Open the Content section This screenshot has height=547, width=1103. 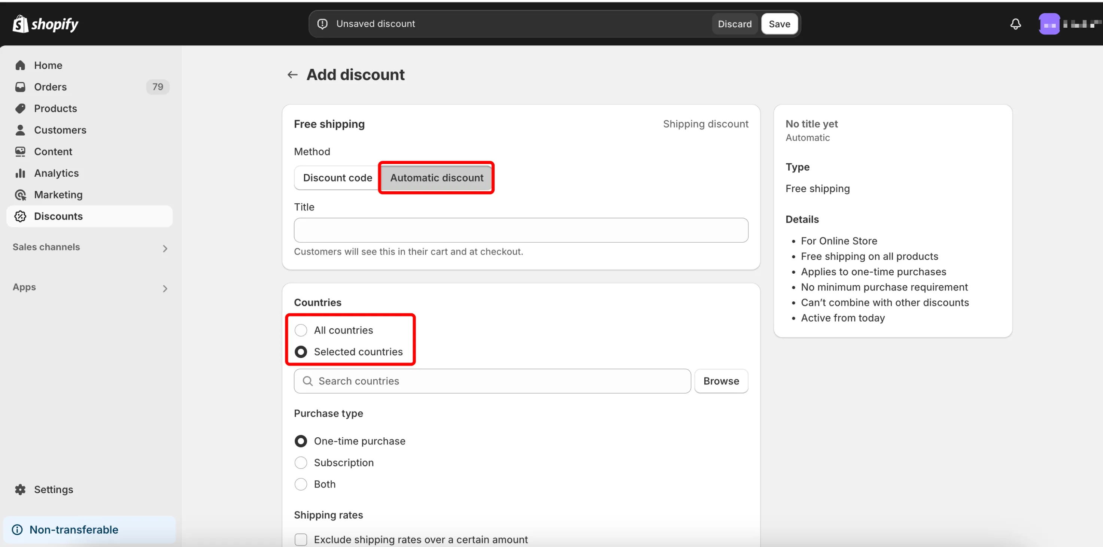click(x=89, y=152)
